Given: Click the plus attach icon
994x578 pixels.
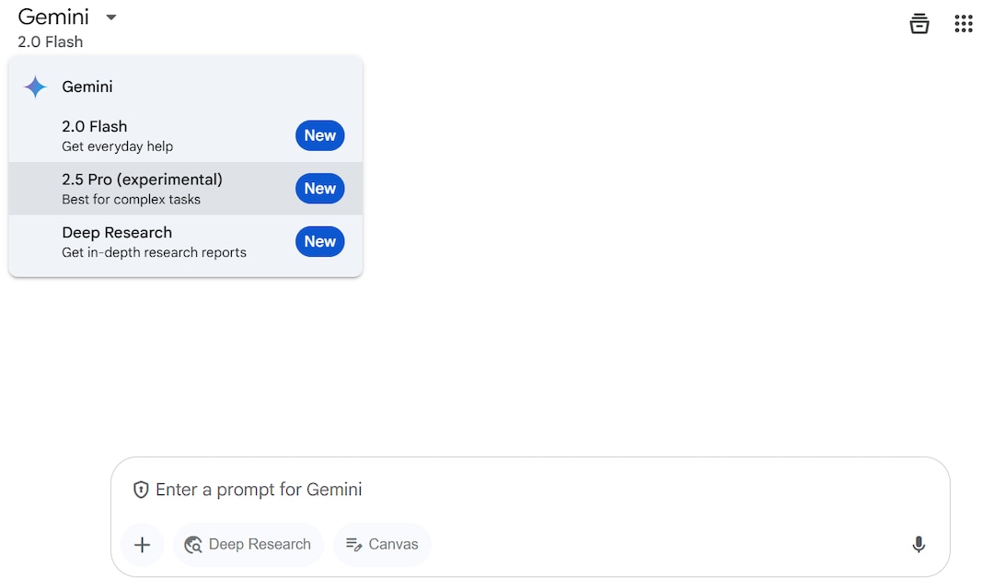Looking at the screenshot, I should 142,545.
